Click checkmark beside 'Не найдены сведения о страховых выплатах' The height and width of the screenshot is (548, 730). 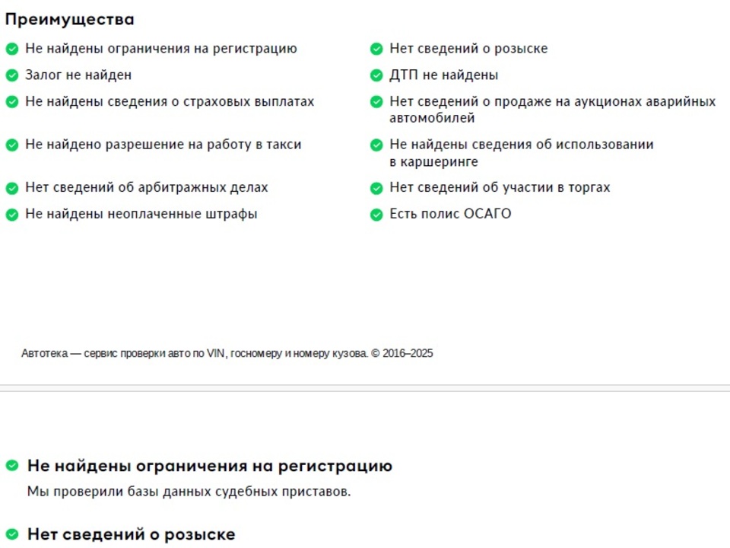pyautogui.click(x=12, y=101)
